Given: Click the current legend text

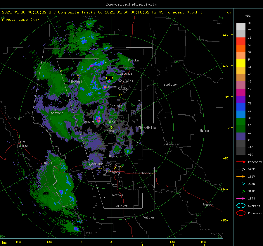Looking at the screenshot, I should pyautogui.click(x=254, y=206).
